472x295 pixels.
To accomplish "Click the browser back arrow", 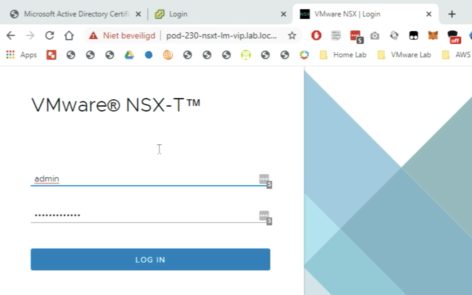I will (11, 36).
